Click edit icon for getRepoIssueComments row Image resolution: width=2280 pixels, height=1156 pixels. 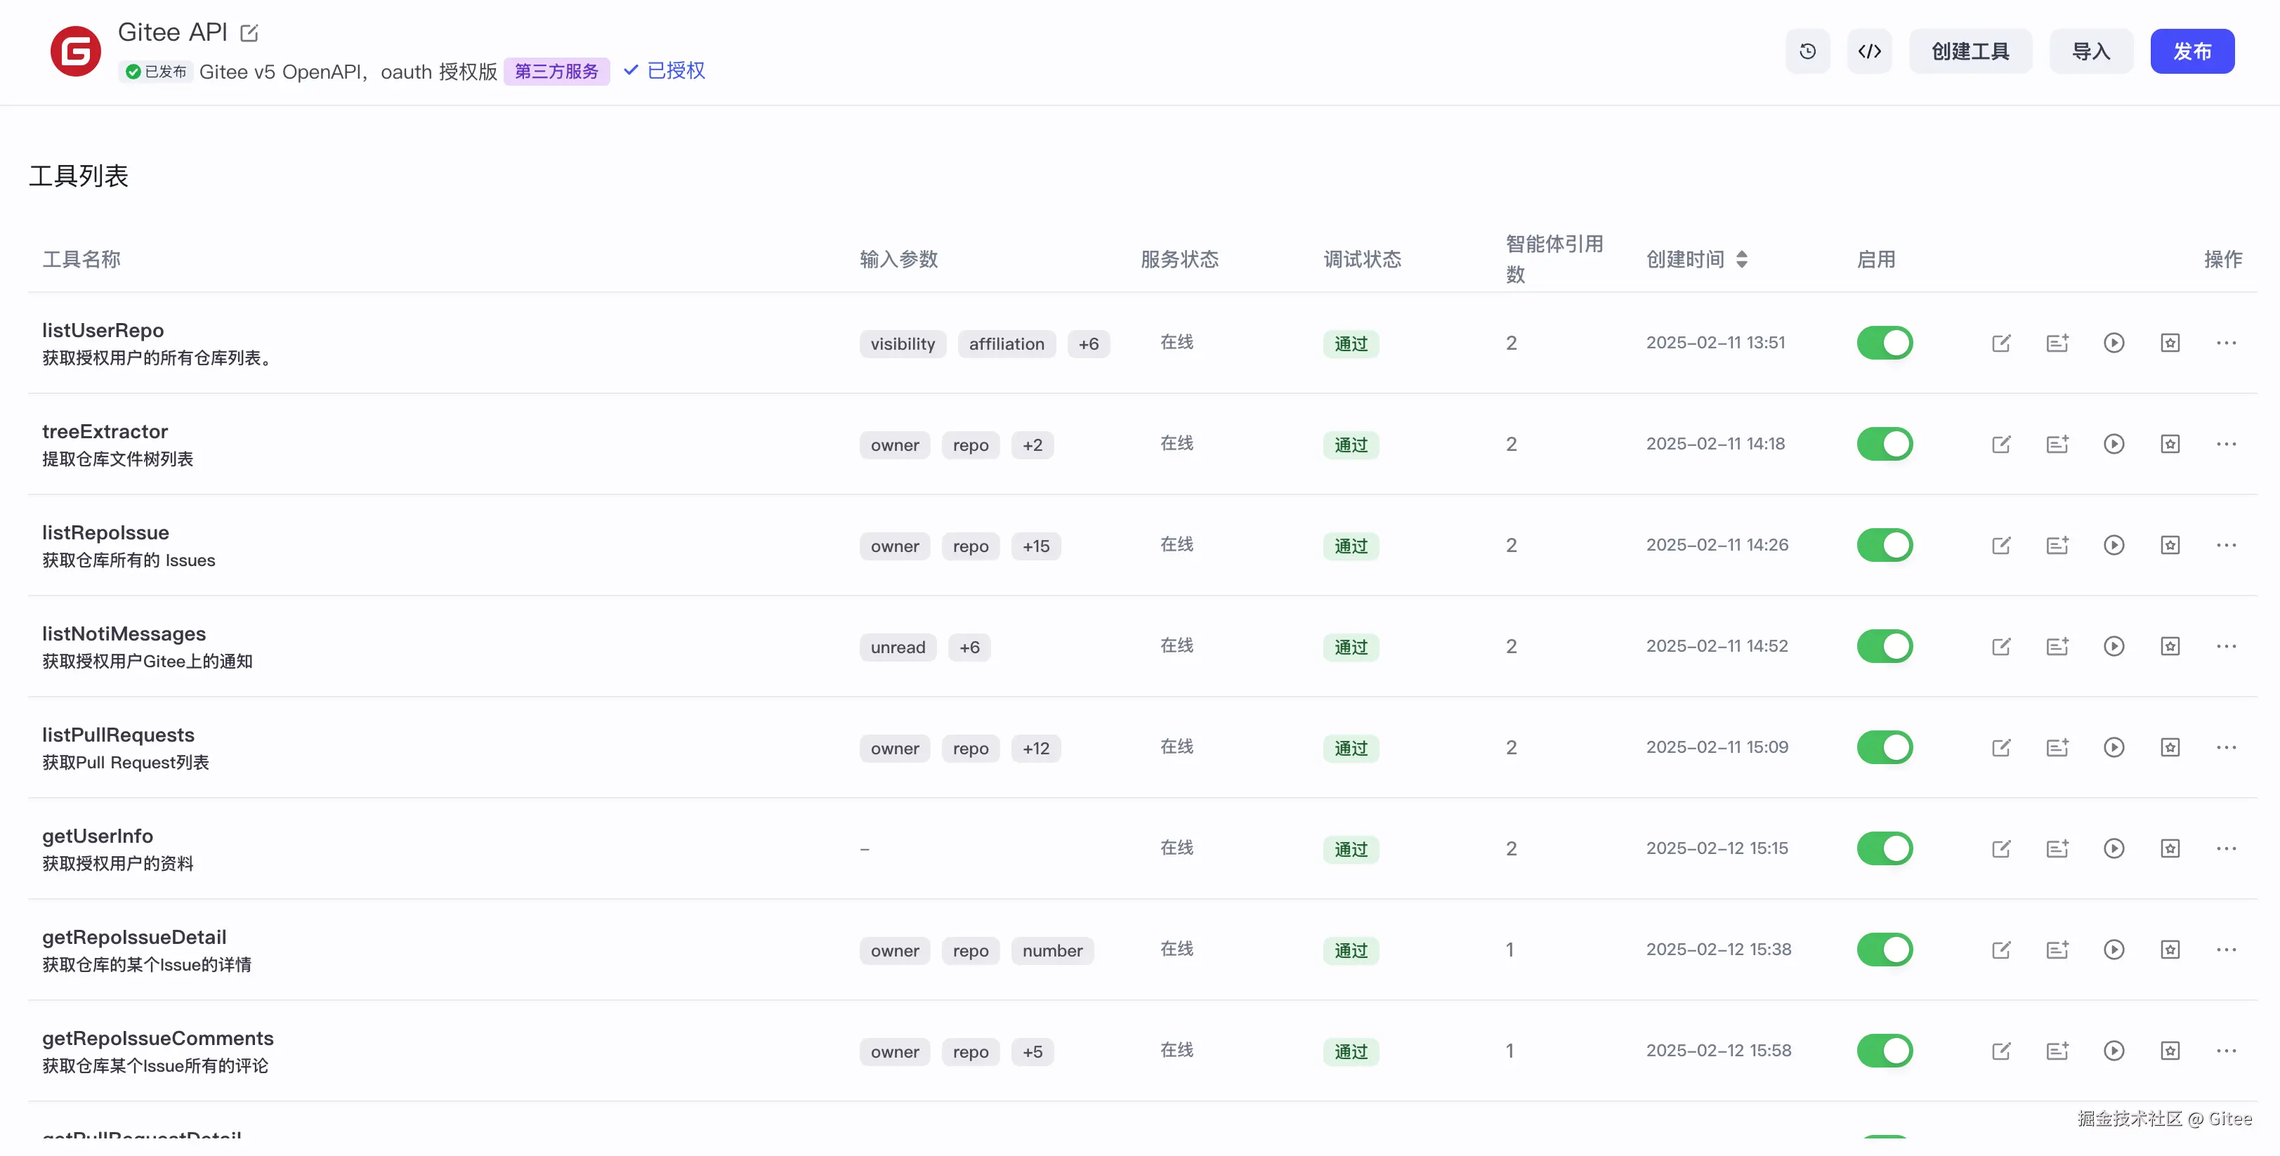click(2000, 1051)
